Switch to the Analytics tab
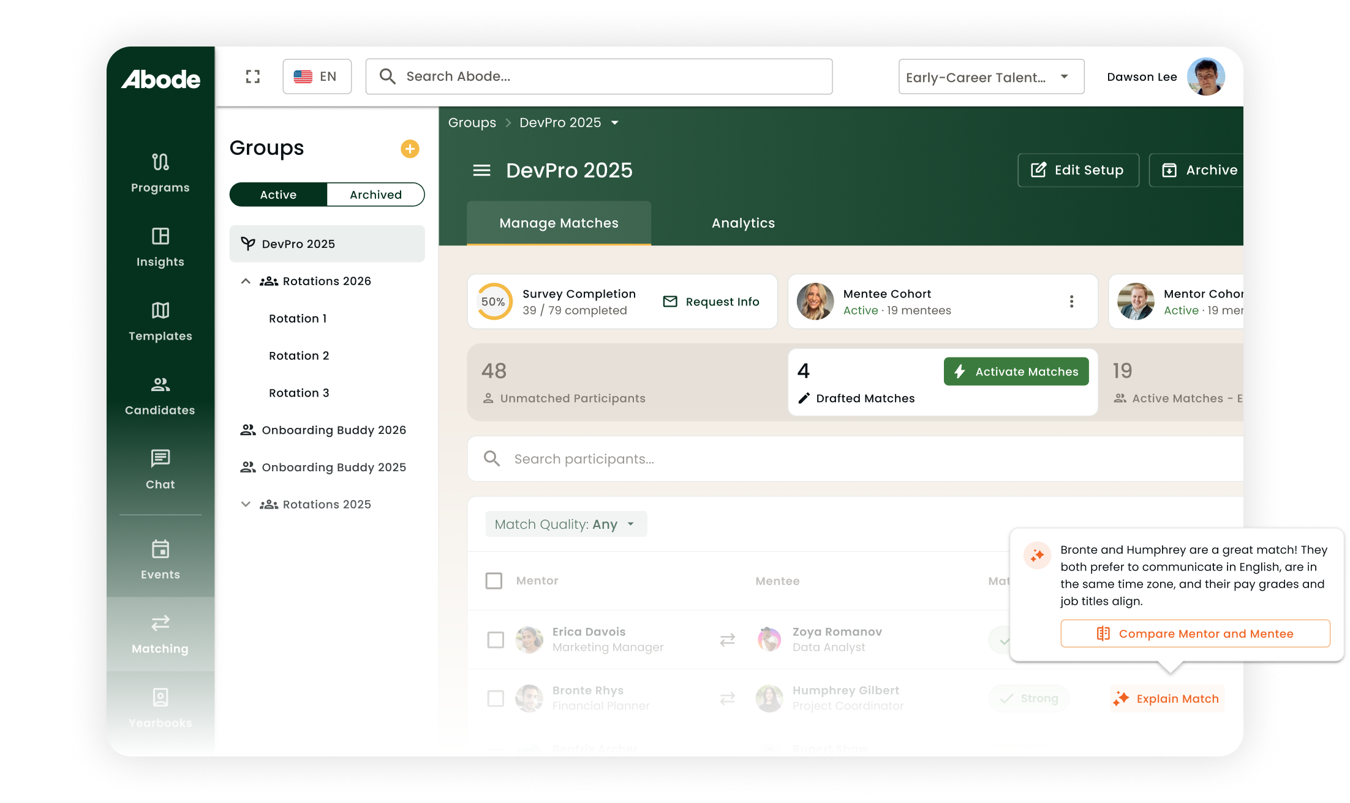 [x=743, y=223]
